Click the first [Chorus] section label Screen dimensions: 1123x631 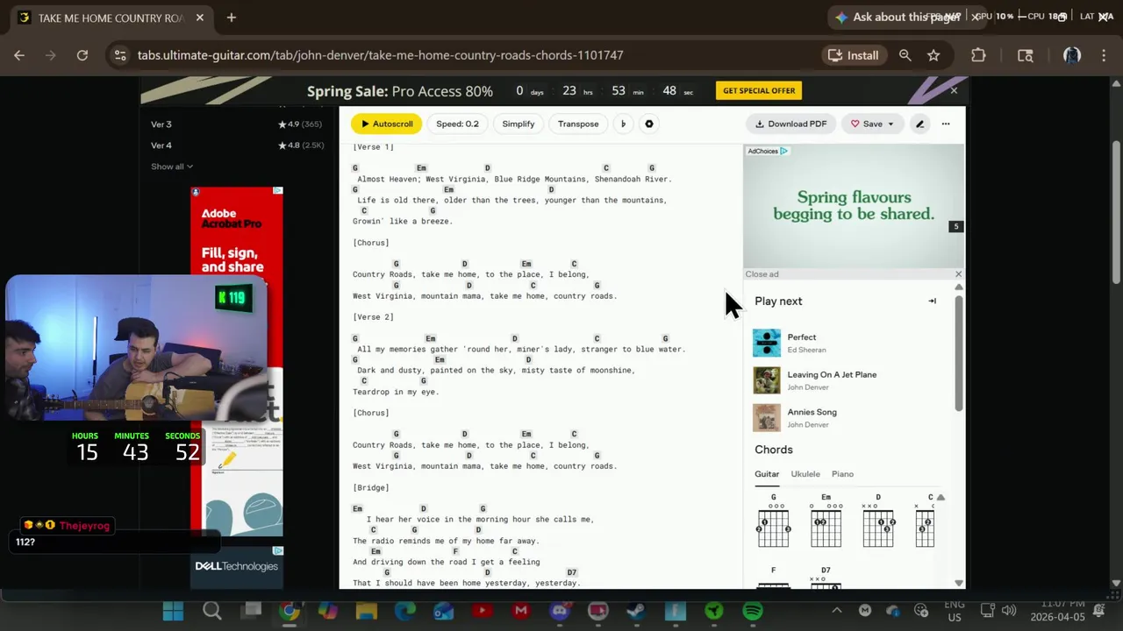tap(371, 243)
